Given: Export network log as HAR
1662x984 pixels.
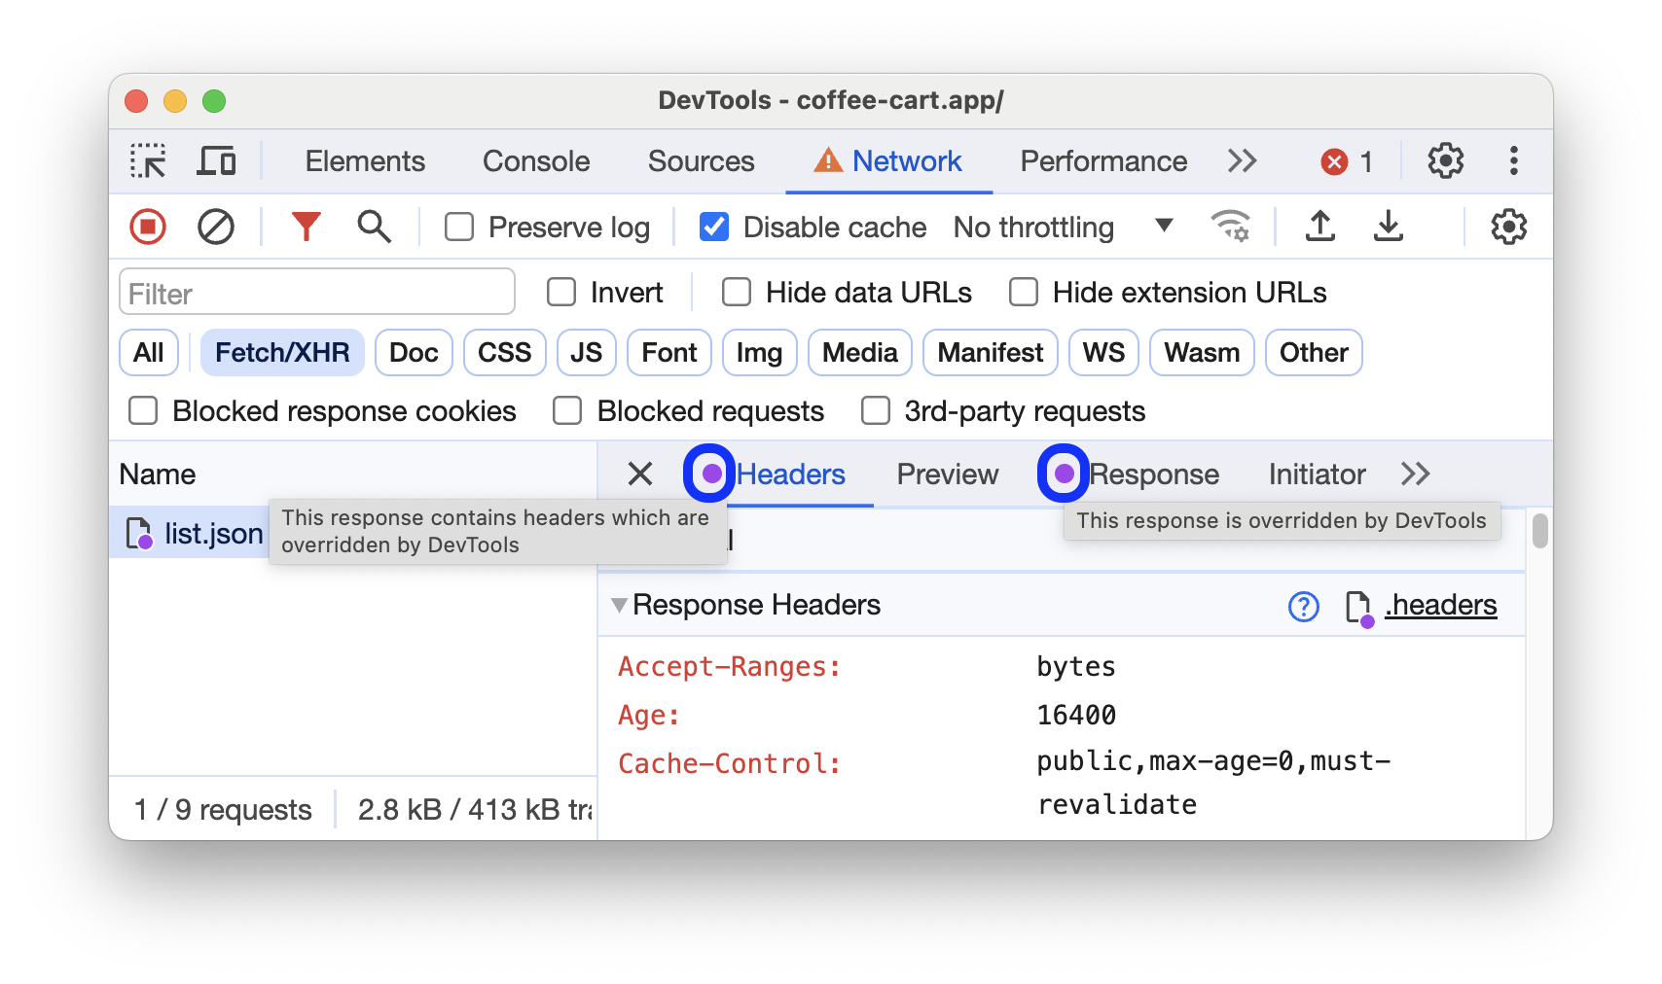Looking at the screenshot, I should coord(1389,227).
